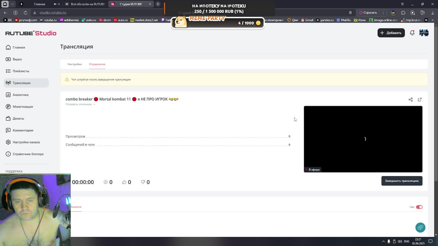Open the support chat widget button
The height and width of the screenshot is (246, 438).
[x=420, y=228]
